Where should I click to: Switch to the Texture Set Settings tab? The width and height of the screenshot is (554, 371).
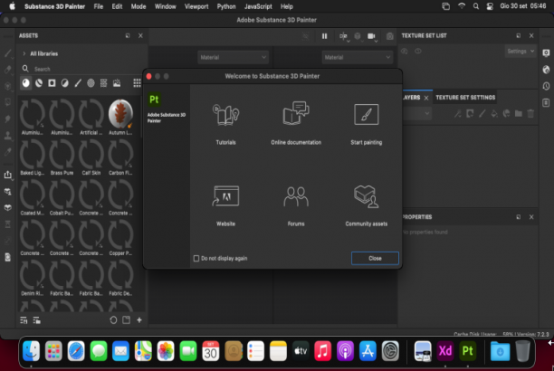point(465,97)
